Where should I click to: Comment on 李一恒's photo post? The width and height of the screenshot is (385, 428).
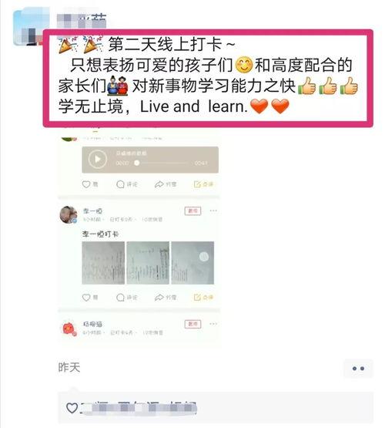tap(120, 297)
